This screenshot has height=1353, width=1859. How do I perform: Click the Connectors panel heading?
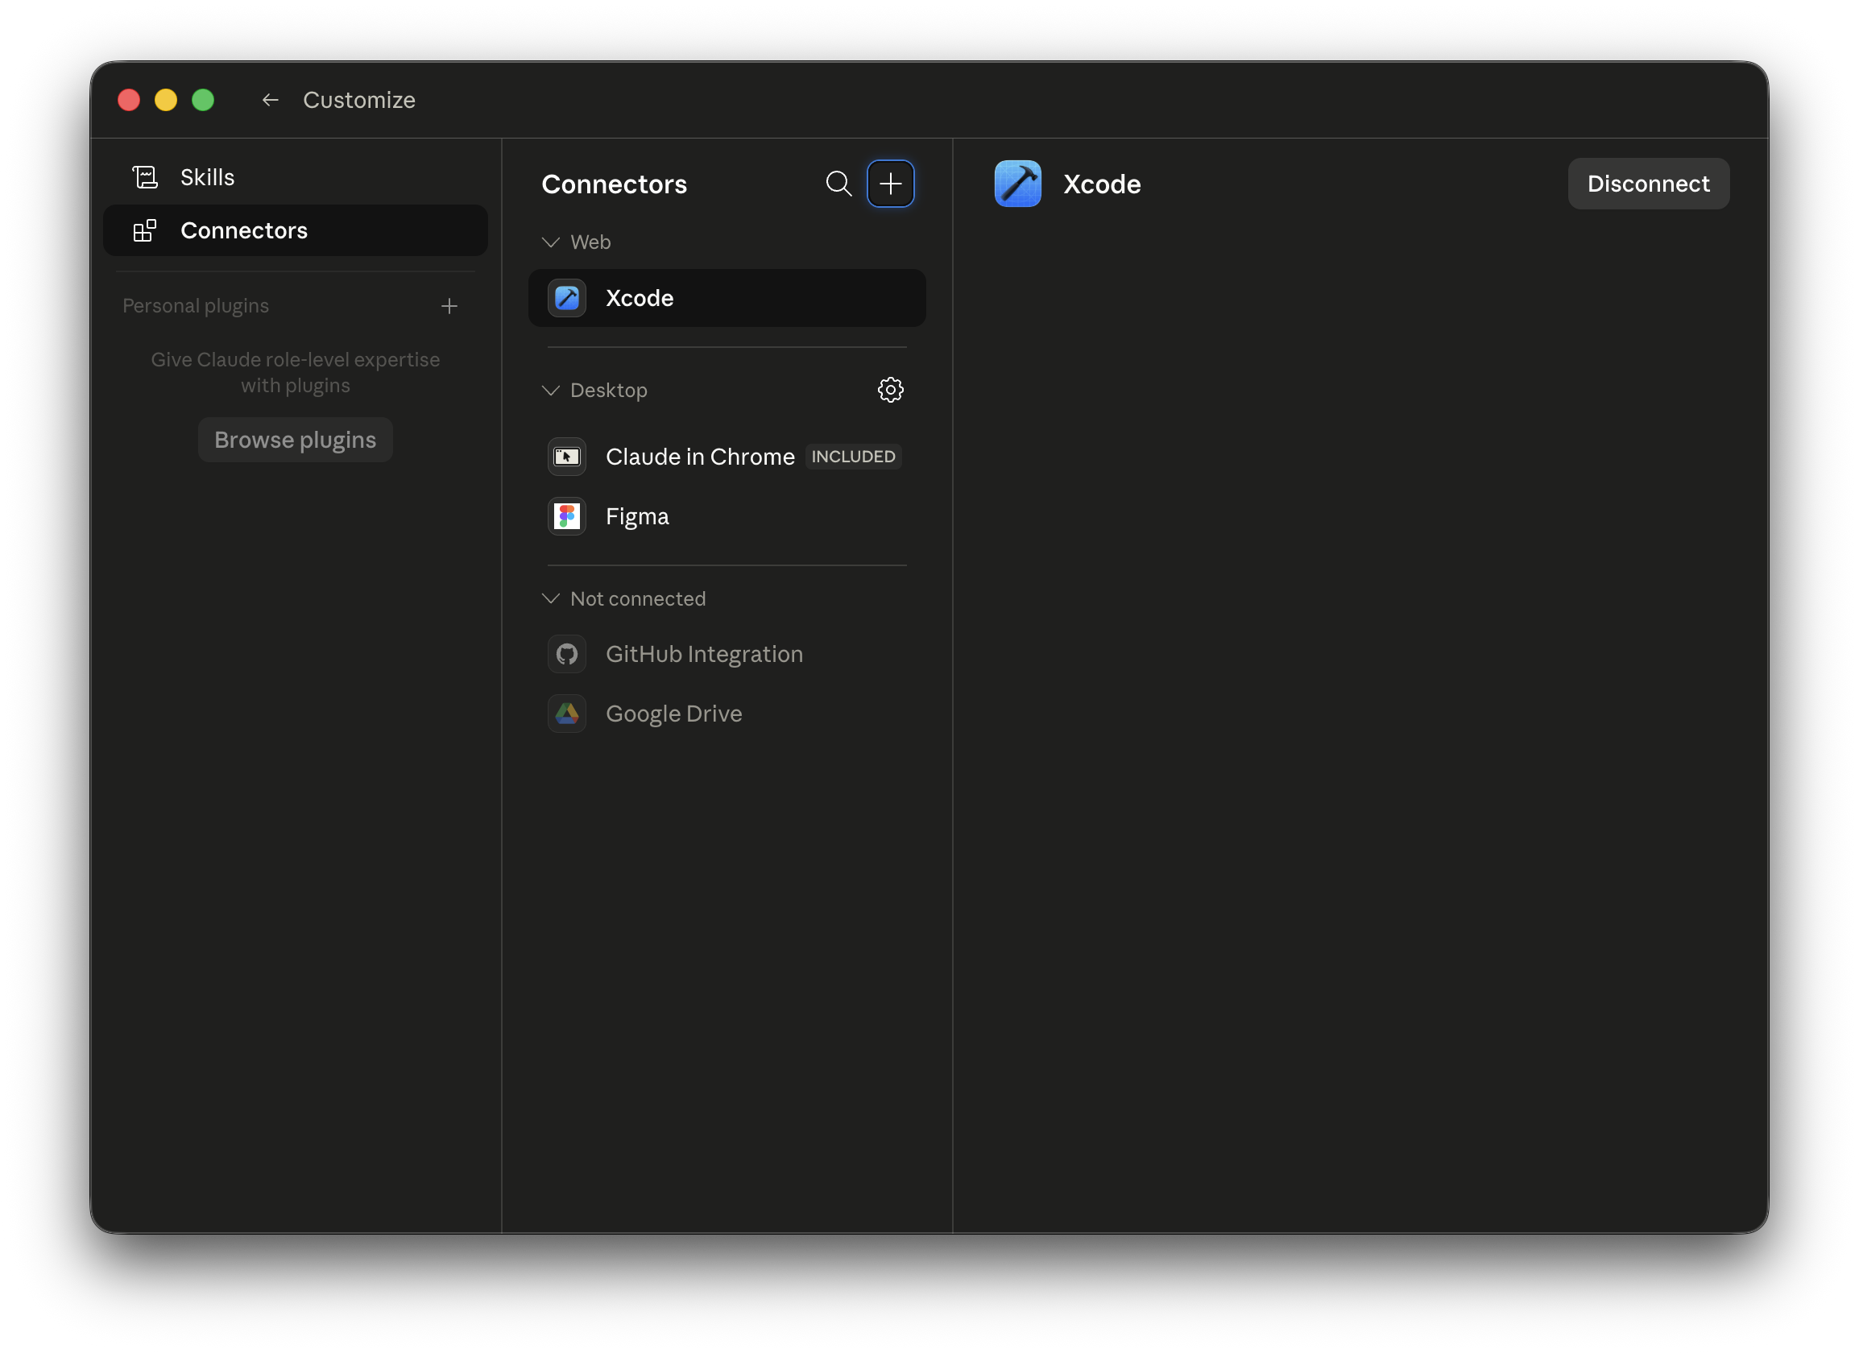click(615, 184)
